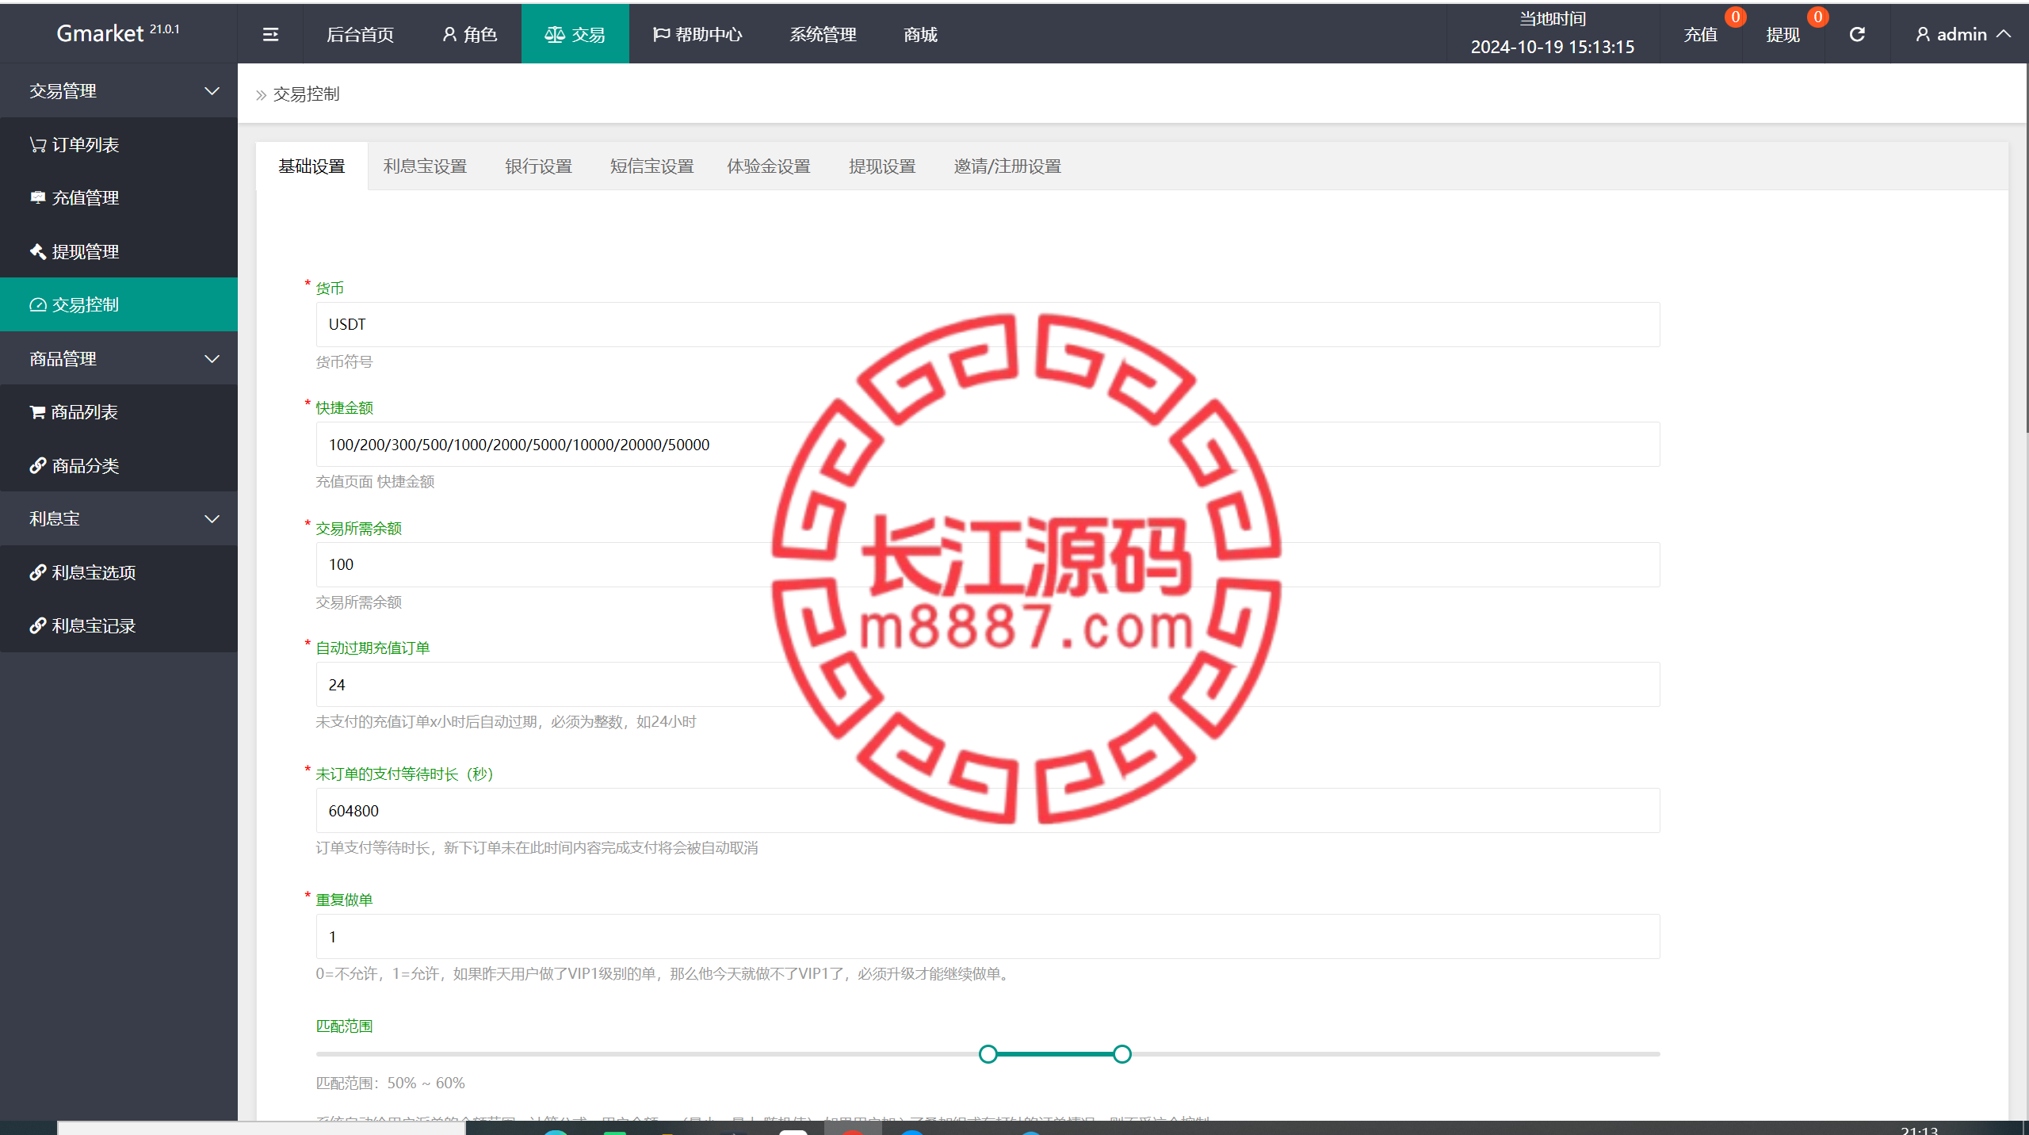Switch to 邀请/注册设置 tab
Viewport: 2029px width, 1135px height.
point(1007,166)
